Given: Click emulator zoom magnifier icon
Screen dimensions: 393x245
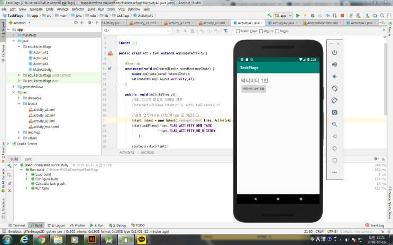Looking at the screenshot, I should coord(334,125).
